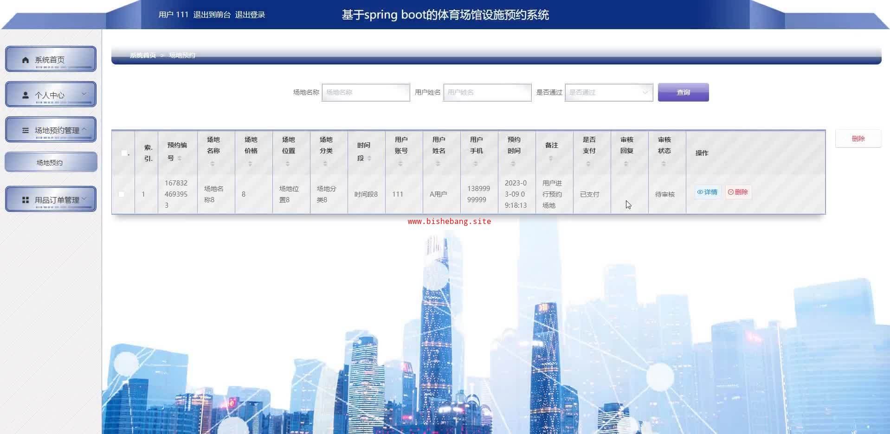This screenshot has height=434, width=890.
Task: Click the 2023-03-09 09:18:13 time cell
Action: point(516,194)
